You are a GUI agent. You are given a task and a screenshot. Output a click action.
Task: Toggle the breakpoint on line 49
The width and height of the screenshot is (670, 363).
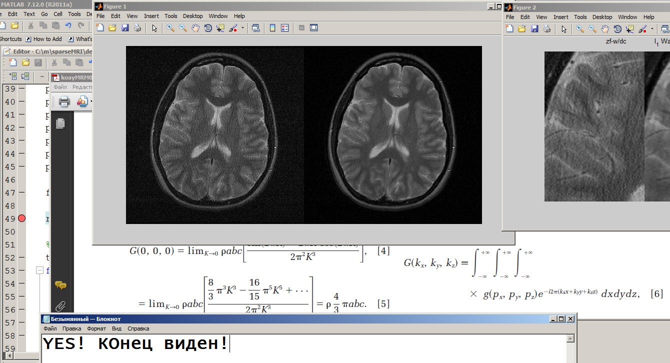(x=21, y=218)
